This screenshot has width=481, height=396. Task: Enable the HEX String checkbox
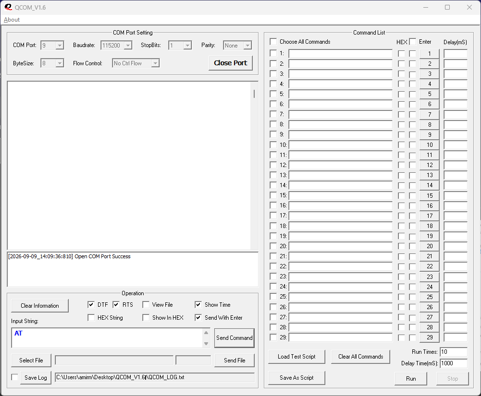(91, 318)
